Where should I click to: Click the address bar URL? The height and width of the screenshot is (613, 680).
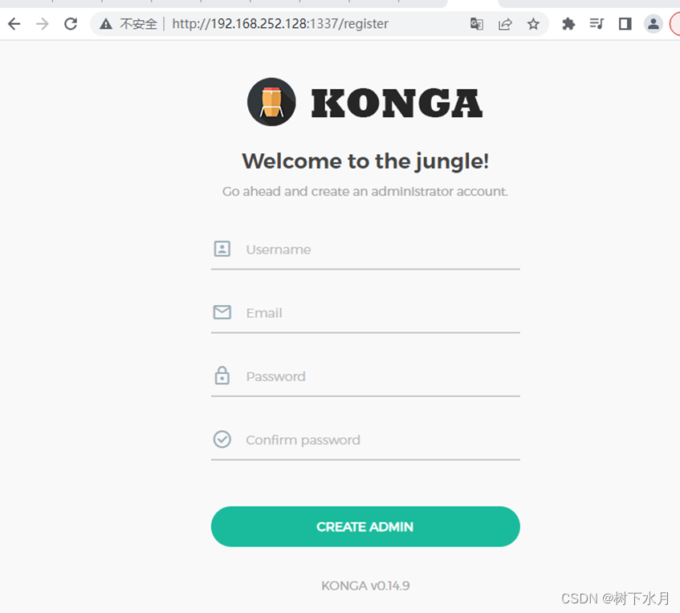pyautogui.click(x=280, y=24)
